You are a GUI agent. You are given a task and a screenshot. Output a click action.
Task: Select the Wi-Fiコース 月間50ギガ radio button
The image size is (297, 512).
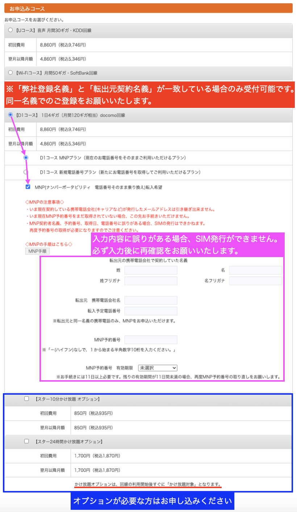tap(11, 72)
